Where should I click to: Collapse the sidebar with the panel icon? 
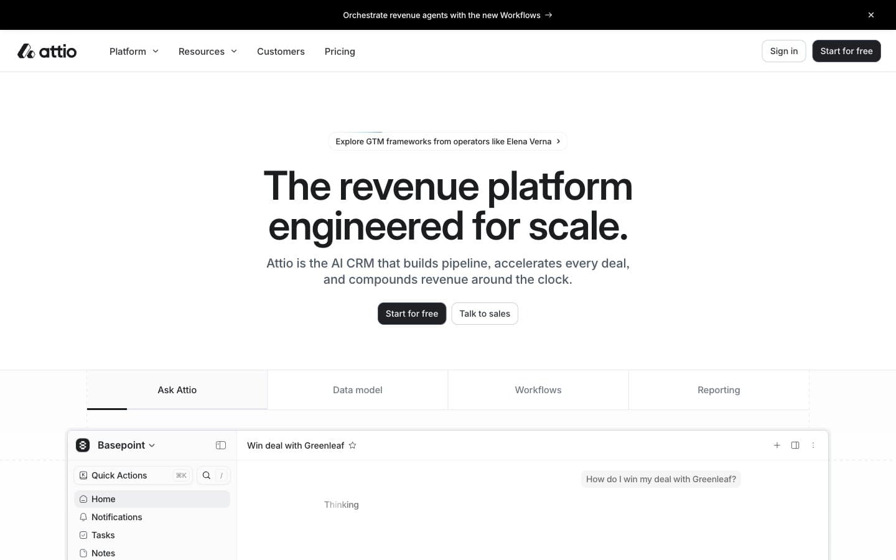pos(221,445)
